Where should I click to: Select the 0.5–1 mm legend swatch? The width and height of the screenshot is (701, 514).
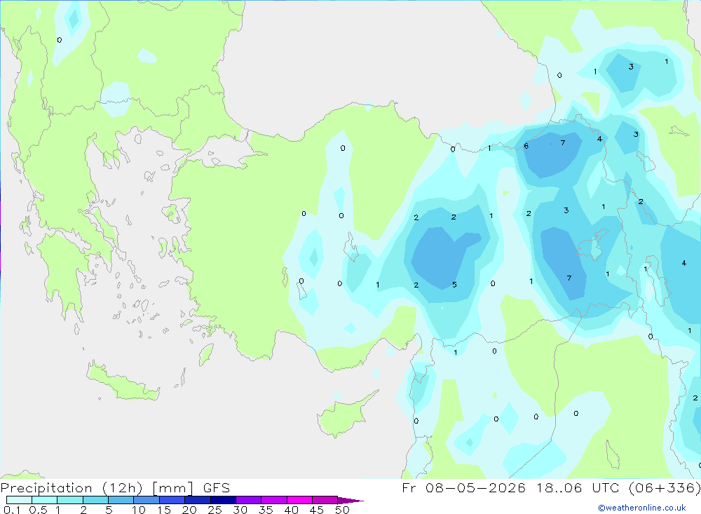tap(45, 500)
